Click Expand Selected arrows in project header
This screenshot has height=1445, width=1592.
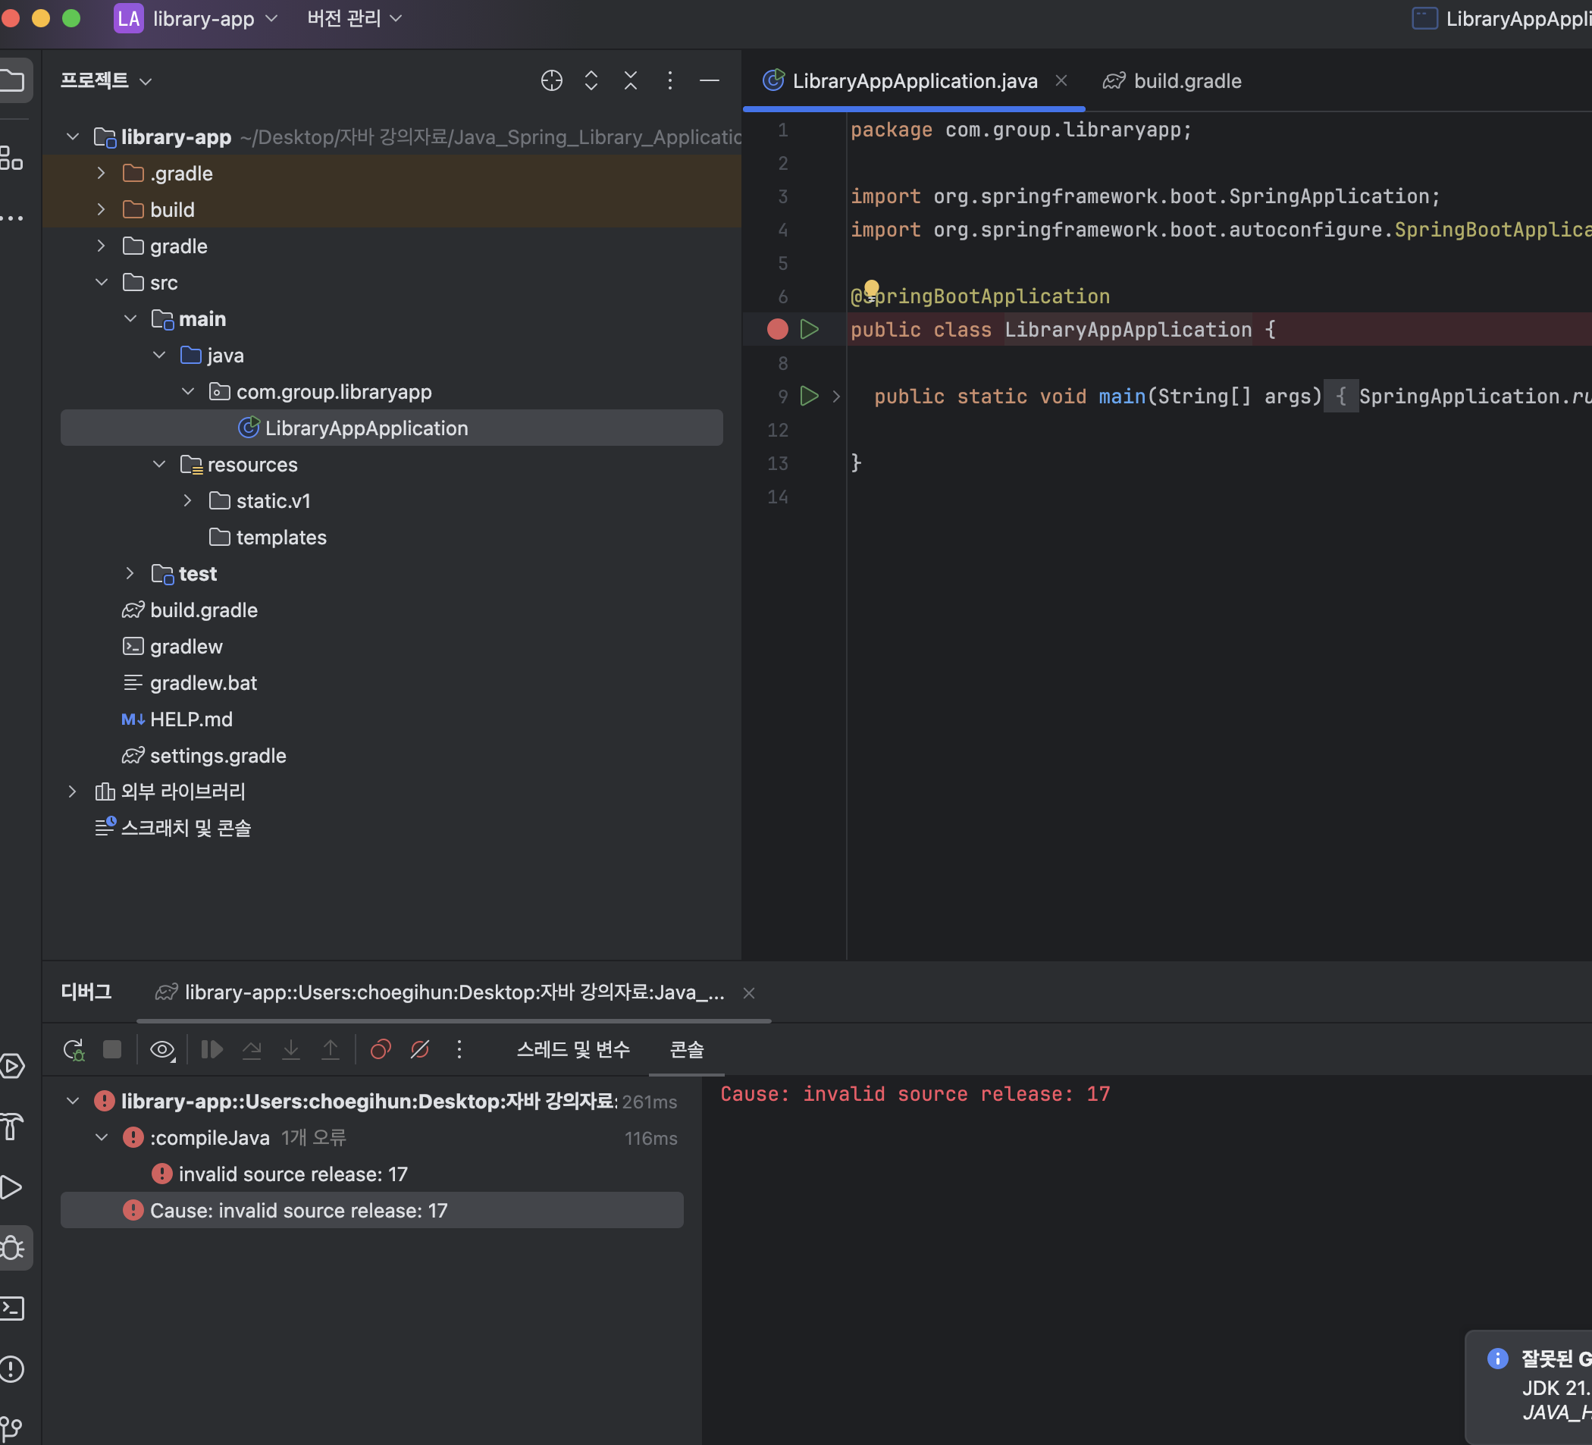[x=591, y=80]
